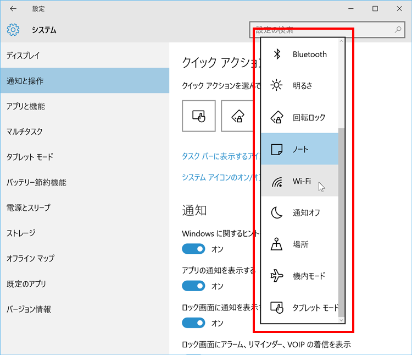
Task: Pick the location (場所) icon
Action: click(277, 244)
